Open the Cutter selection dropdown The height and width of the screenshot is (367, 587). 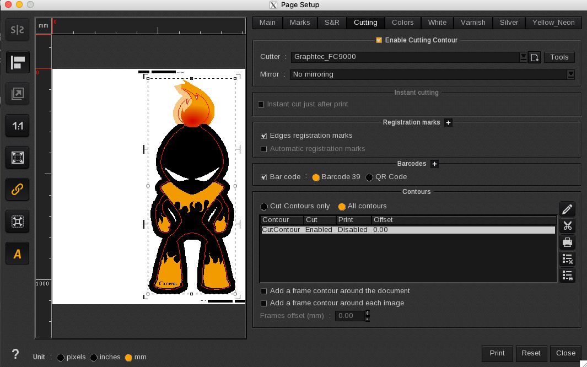click(523, 57)
